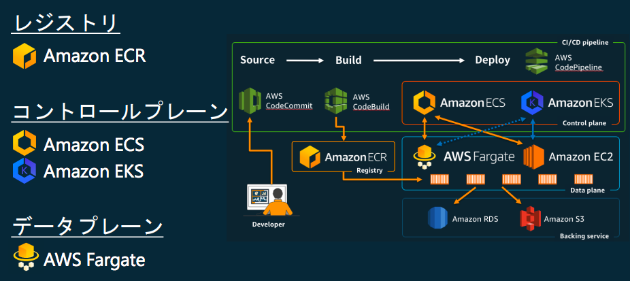The width and height of the screenshot is (630, 281).
Task: Select the Amazon EC2 icon
Action: click(x=533, y=156)
